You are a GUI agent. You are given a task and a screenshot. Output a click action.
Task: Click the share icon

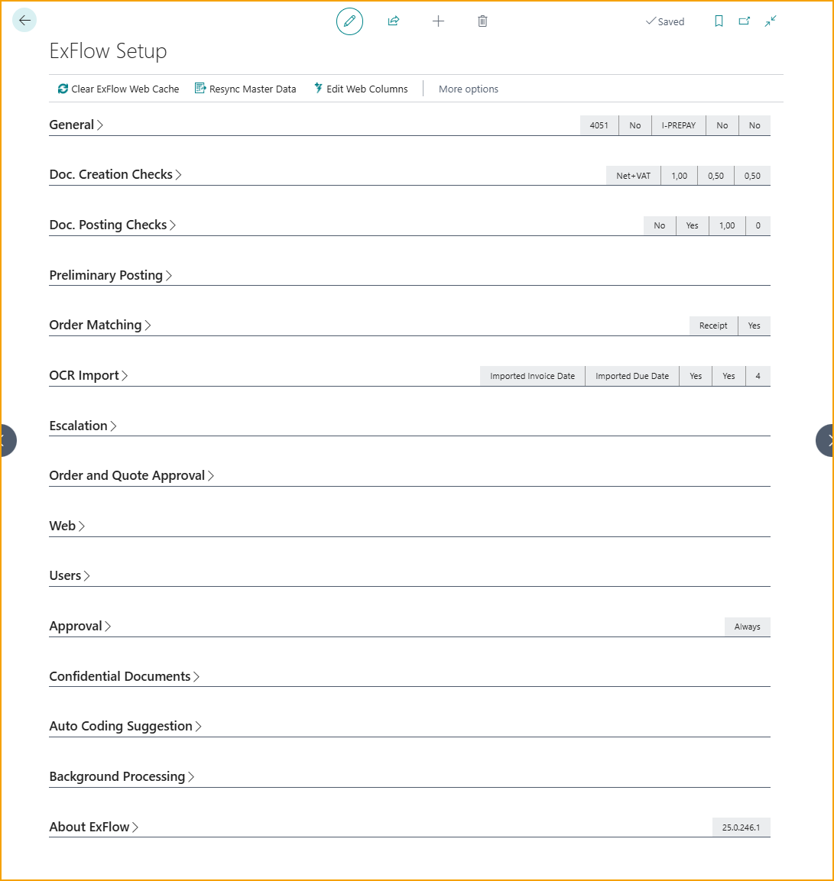[394, 21]
